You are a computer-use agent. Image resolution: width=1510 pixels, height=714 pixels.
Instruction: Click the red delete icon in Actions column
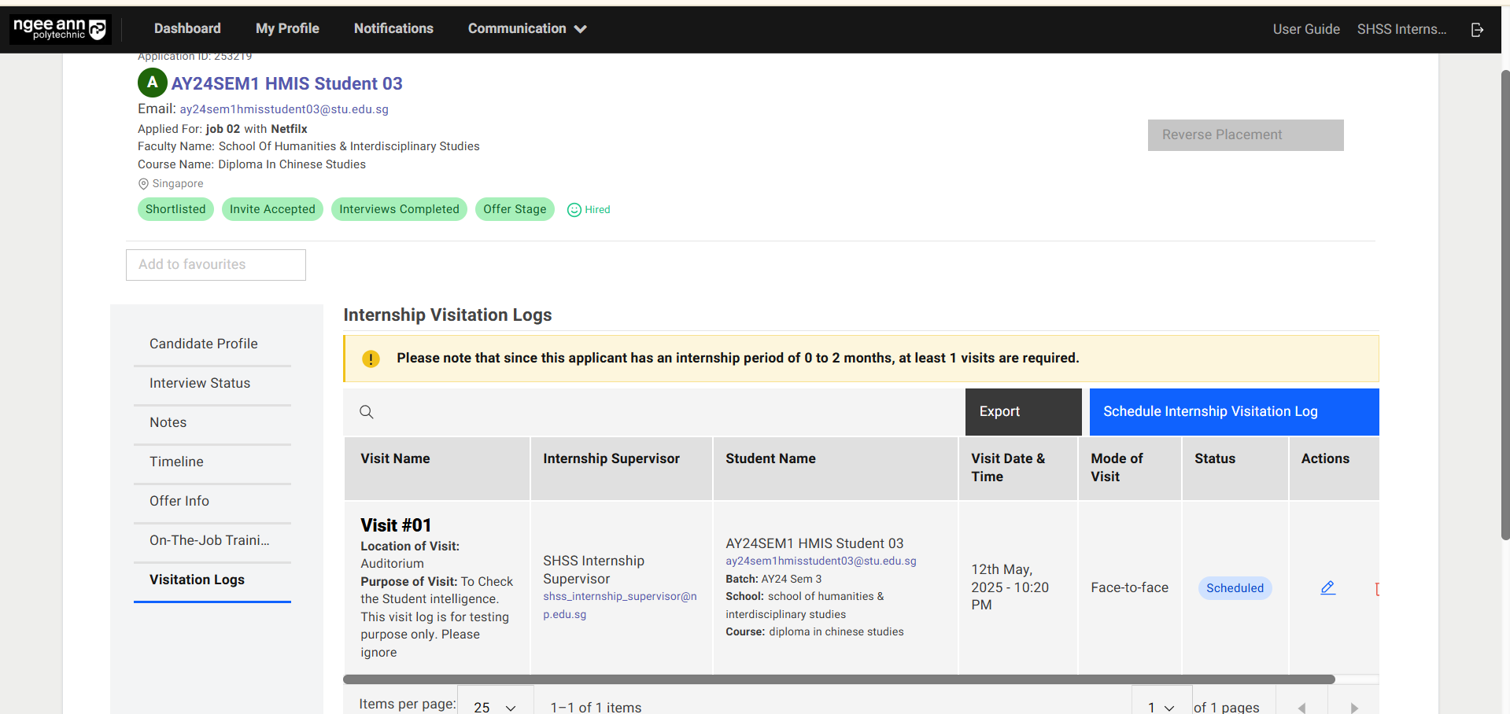click(1376, 588)
